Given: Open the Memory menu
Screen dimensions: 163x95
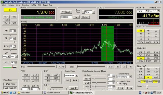Looking at the screenshot, I should 11,5.
